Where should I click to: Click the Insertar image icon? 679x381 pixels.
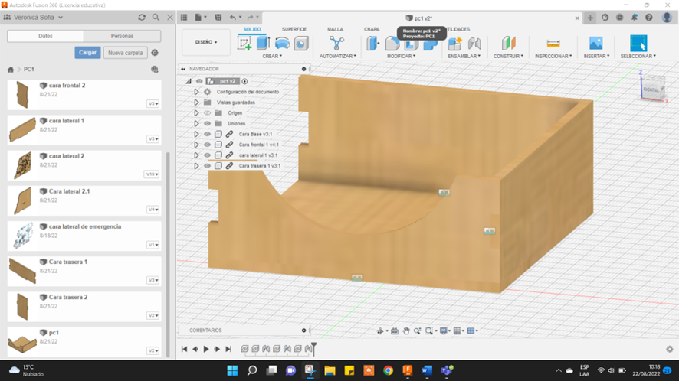[x=596, y=44]
